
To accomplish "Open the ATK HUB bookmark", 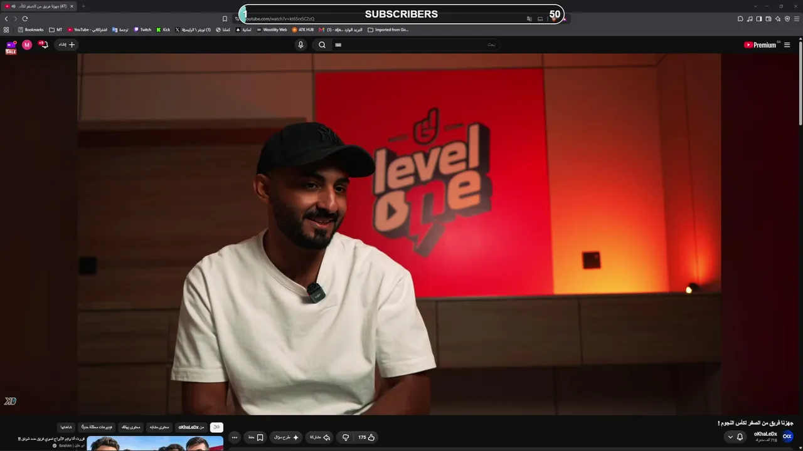I will point(302,29).
